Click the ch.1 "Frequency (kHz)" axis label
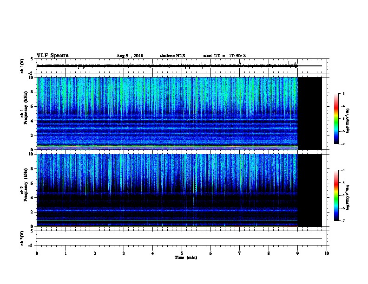Viewport: 368px width, 284px height. [26, 108]
